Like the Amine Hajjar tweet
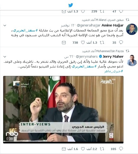The width and height of the screenshot is (138, 154). click(x=83, y=43)
